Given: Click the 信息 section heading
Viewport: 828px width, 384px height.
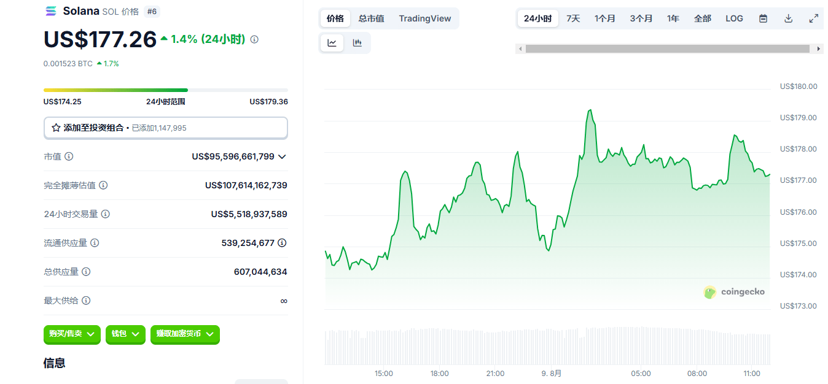Looking at the screenshot, I should coord(55,363).
